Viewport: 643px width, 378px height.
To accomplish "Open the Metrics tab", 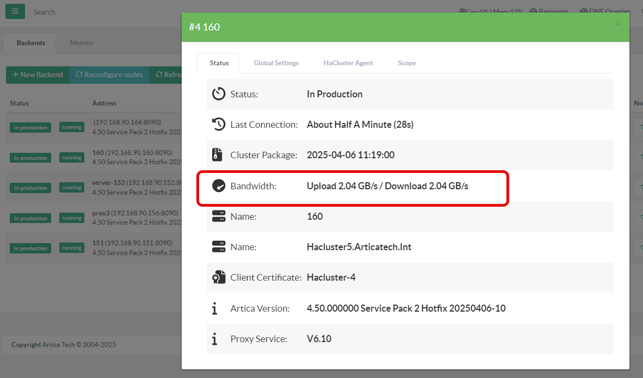I will pyautogui.click(x=82, y=43).
